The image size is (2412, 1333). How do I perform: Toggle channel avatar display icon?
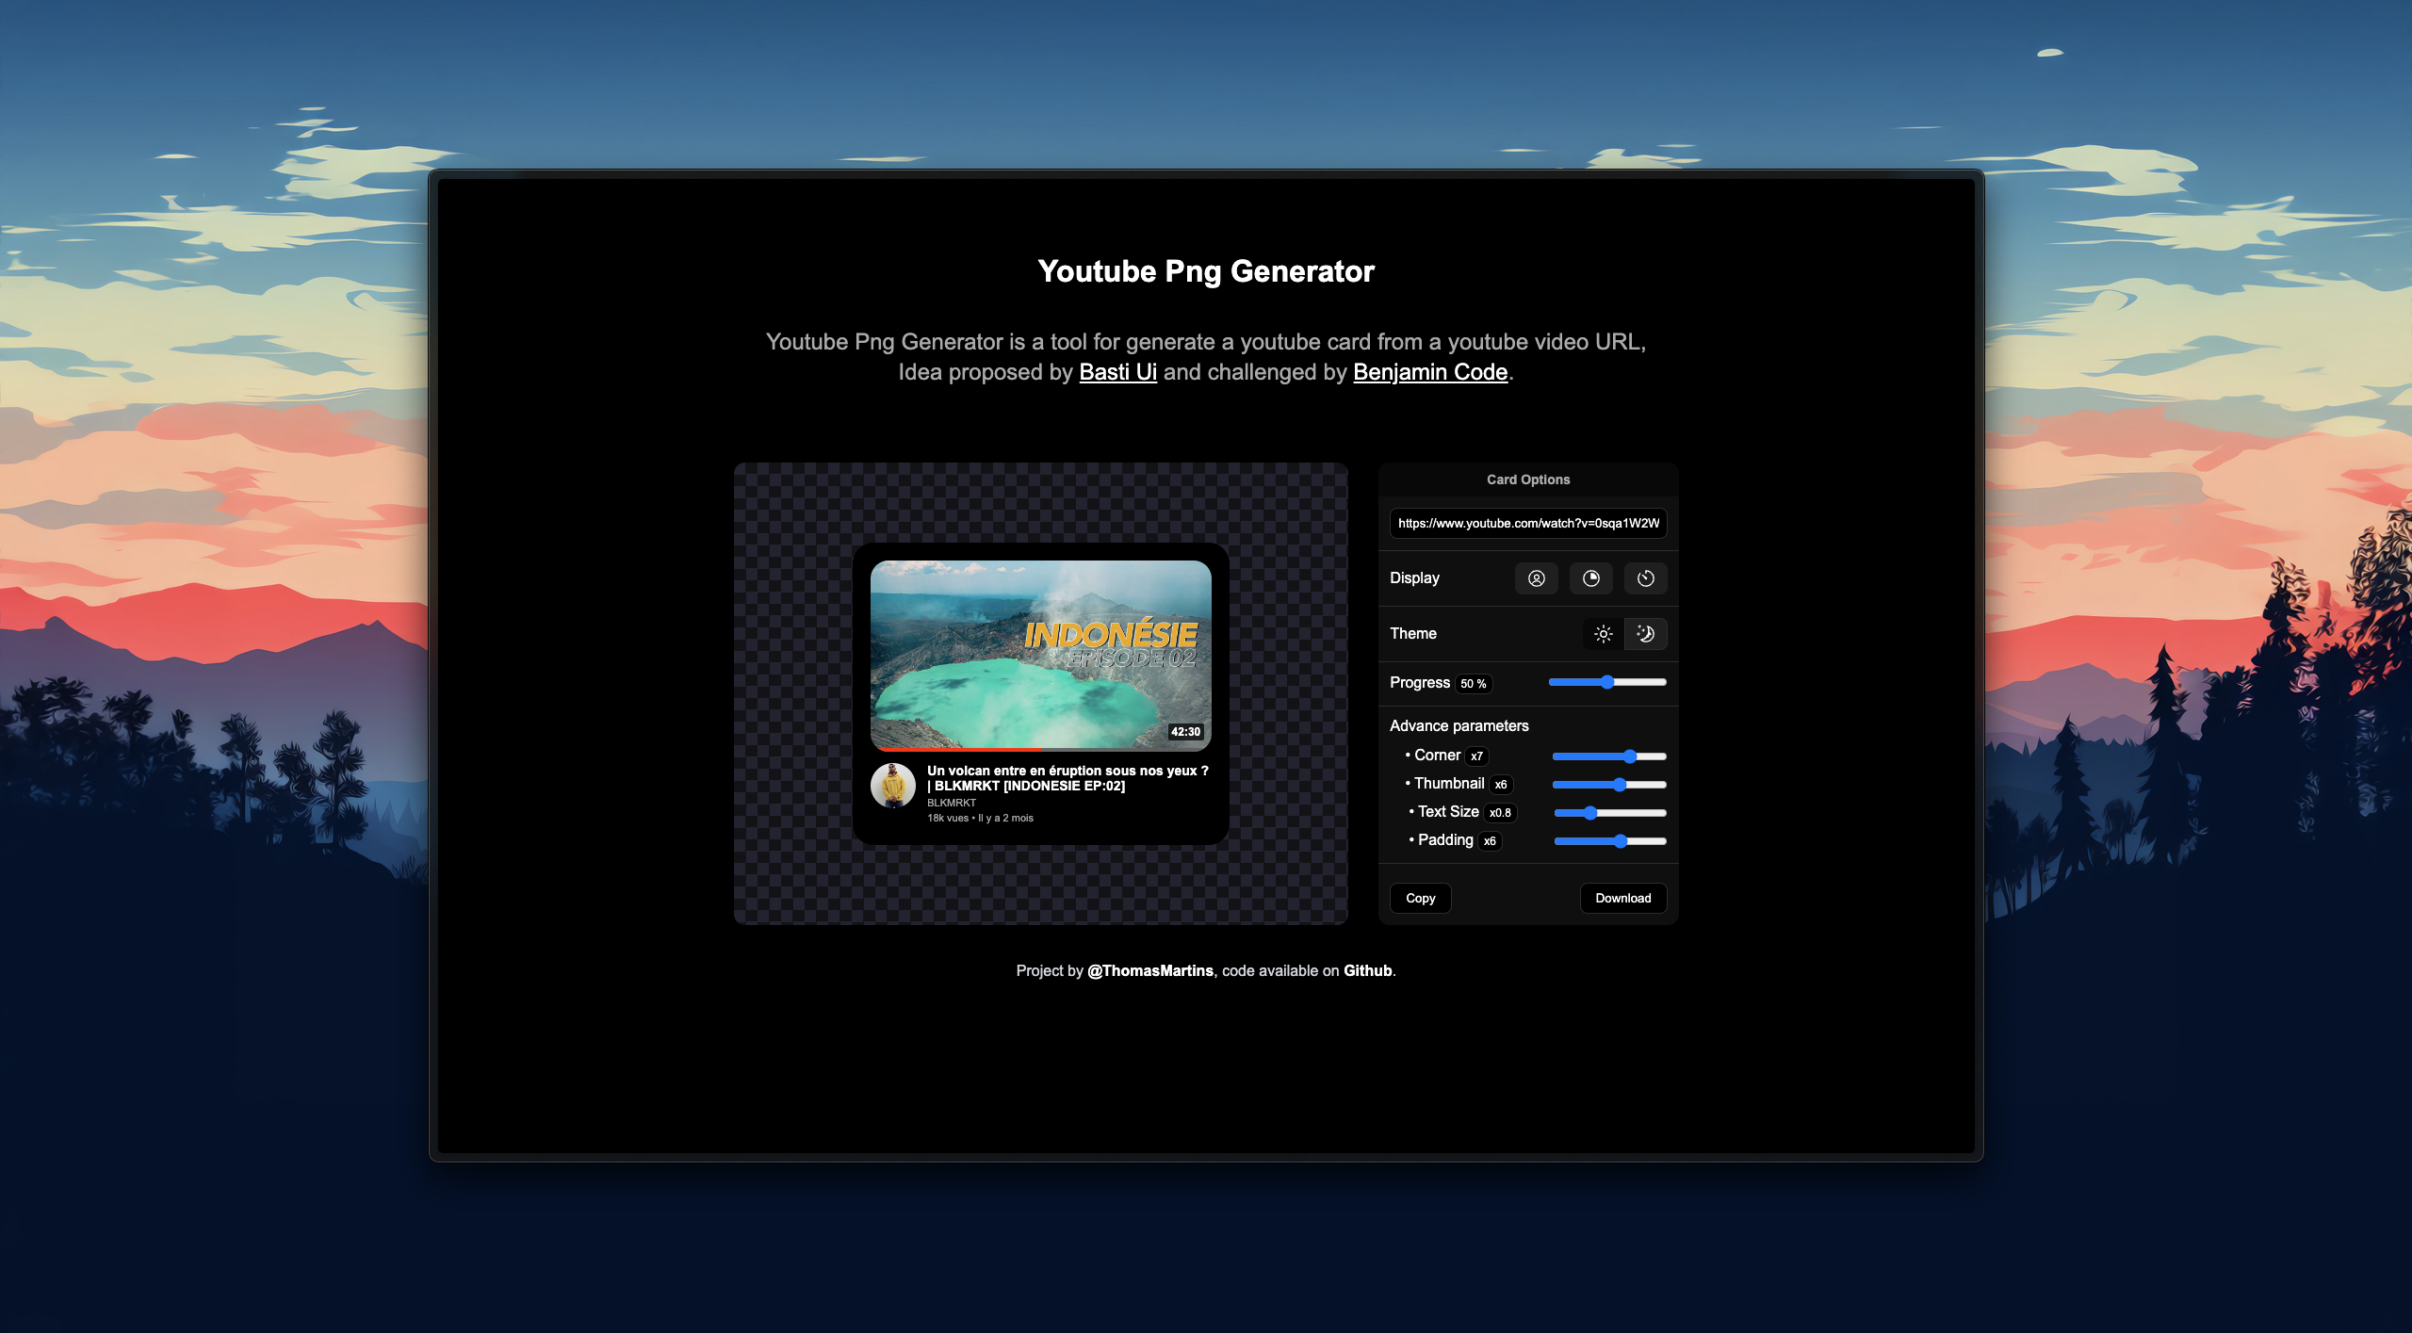1536,578
